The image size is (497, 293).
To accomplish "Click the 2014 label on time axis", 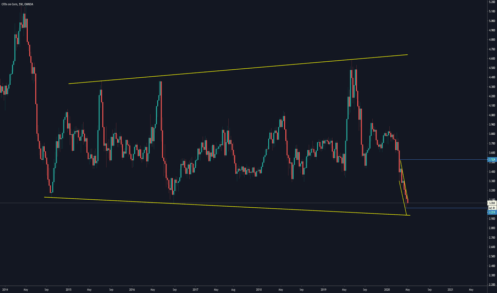I will click(x=5, y=289).
